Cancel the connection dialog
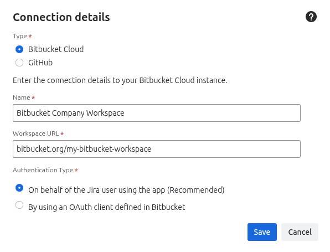The height and width of the screenshot is (252, 330). coord(300,232)
